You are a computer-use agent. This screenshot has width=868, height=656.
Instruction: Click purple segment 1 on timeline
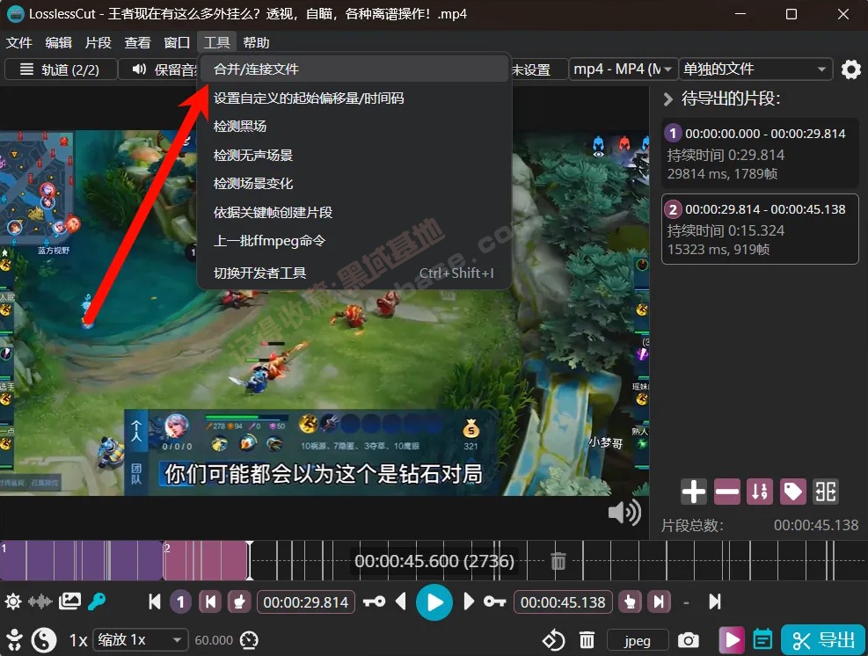pyautogui.click(x=81, y=561)
